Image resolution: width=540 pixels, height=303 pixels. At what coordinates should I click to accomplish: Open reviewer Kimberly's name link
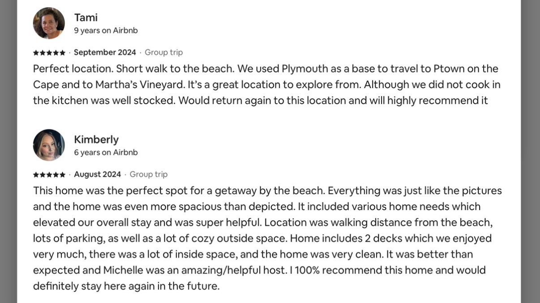coord(96,139)
